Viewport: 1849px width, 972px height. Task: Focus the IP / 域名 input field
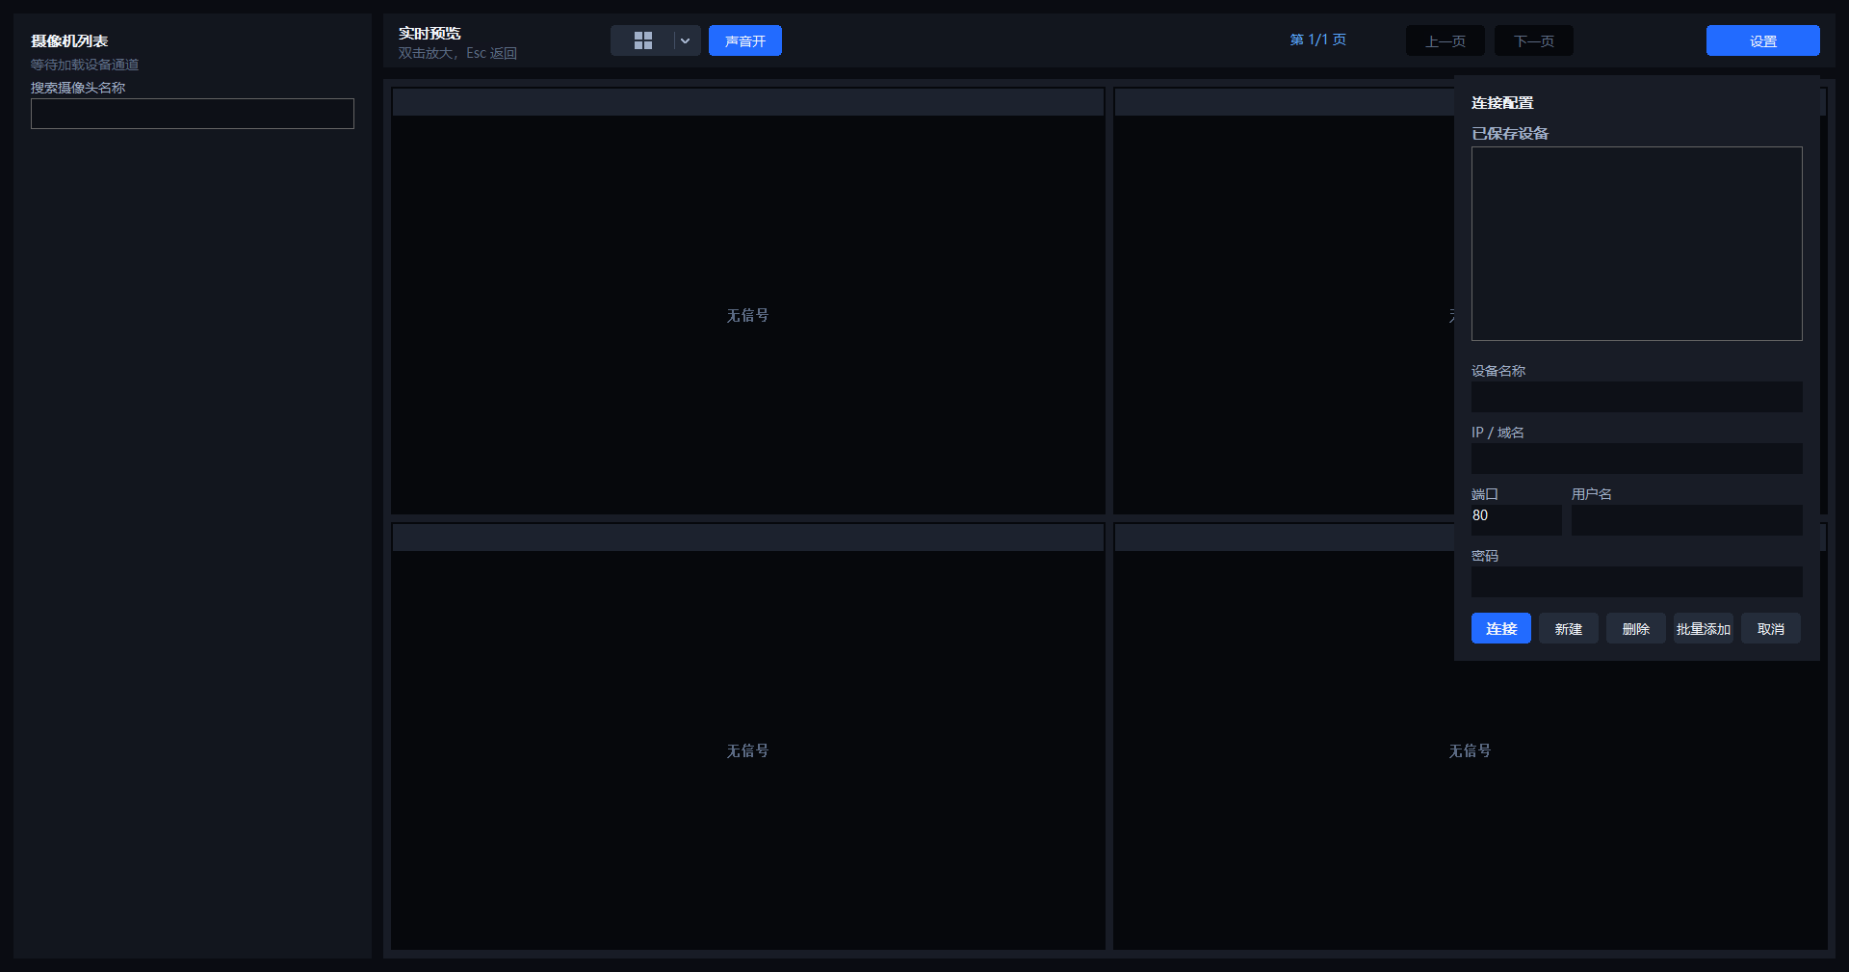pyautogui.click(x=1637, y=459)
